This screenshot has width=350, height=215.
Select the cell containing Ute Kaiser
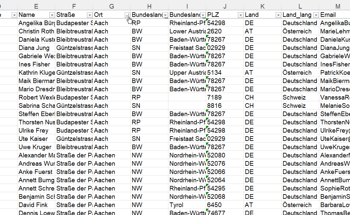point(36,139)
